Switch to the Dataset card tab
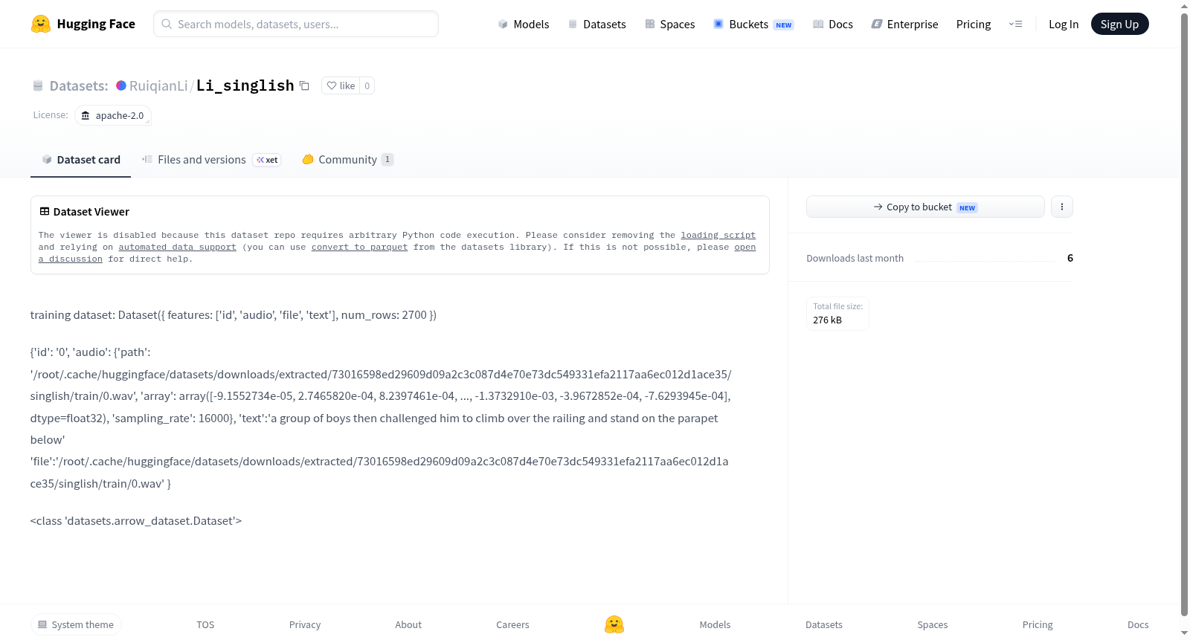1190x640 pixels. tap(81, 160)
